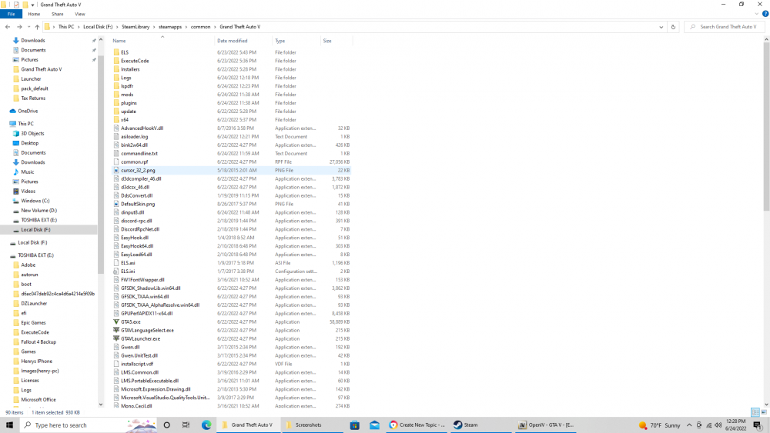
Task: Select the GTAVLauncher.exe icon
Action: (x=116, y=338)
